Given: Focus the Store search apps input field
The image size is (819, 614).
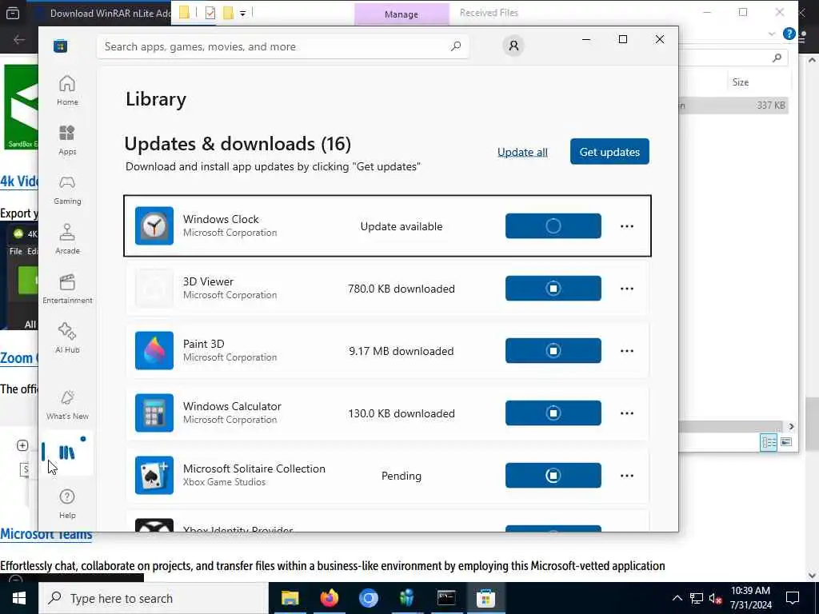Looking at the screenshot, I should pyautogui.click(x=282, y=46).
